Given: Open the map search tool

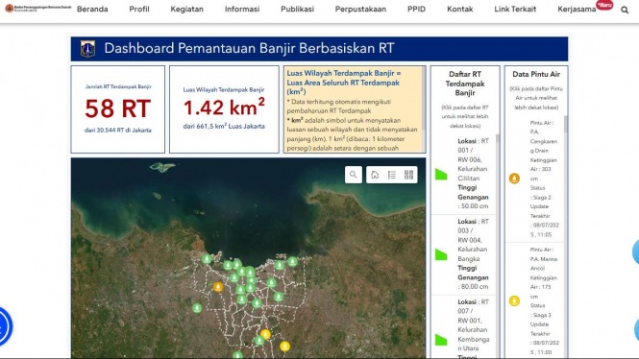Looking at the screenshot, I should coord(354,175).
